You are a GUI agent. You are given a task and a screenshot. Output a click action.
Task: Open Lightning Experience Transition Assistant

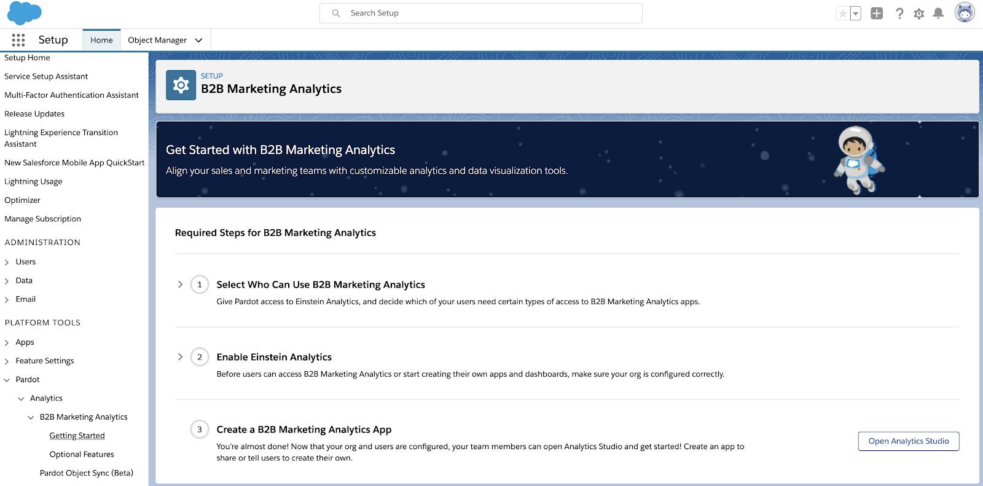click(61, 138)
